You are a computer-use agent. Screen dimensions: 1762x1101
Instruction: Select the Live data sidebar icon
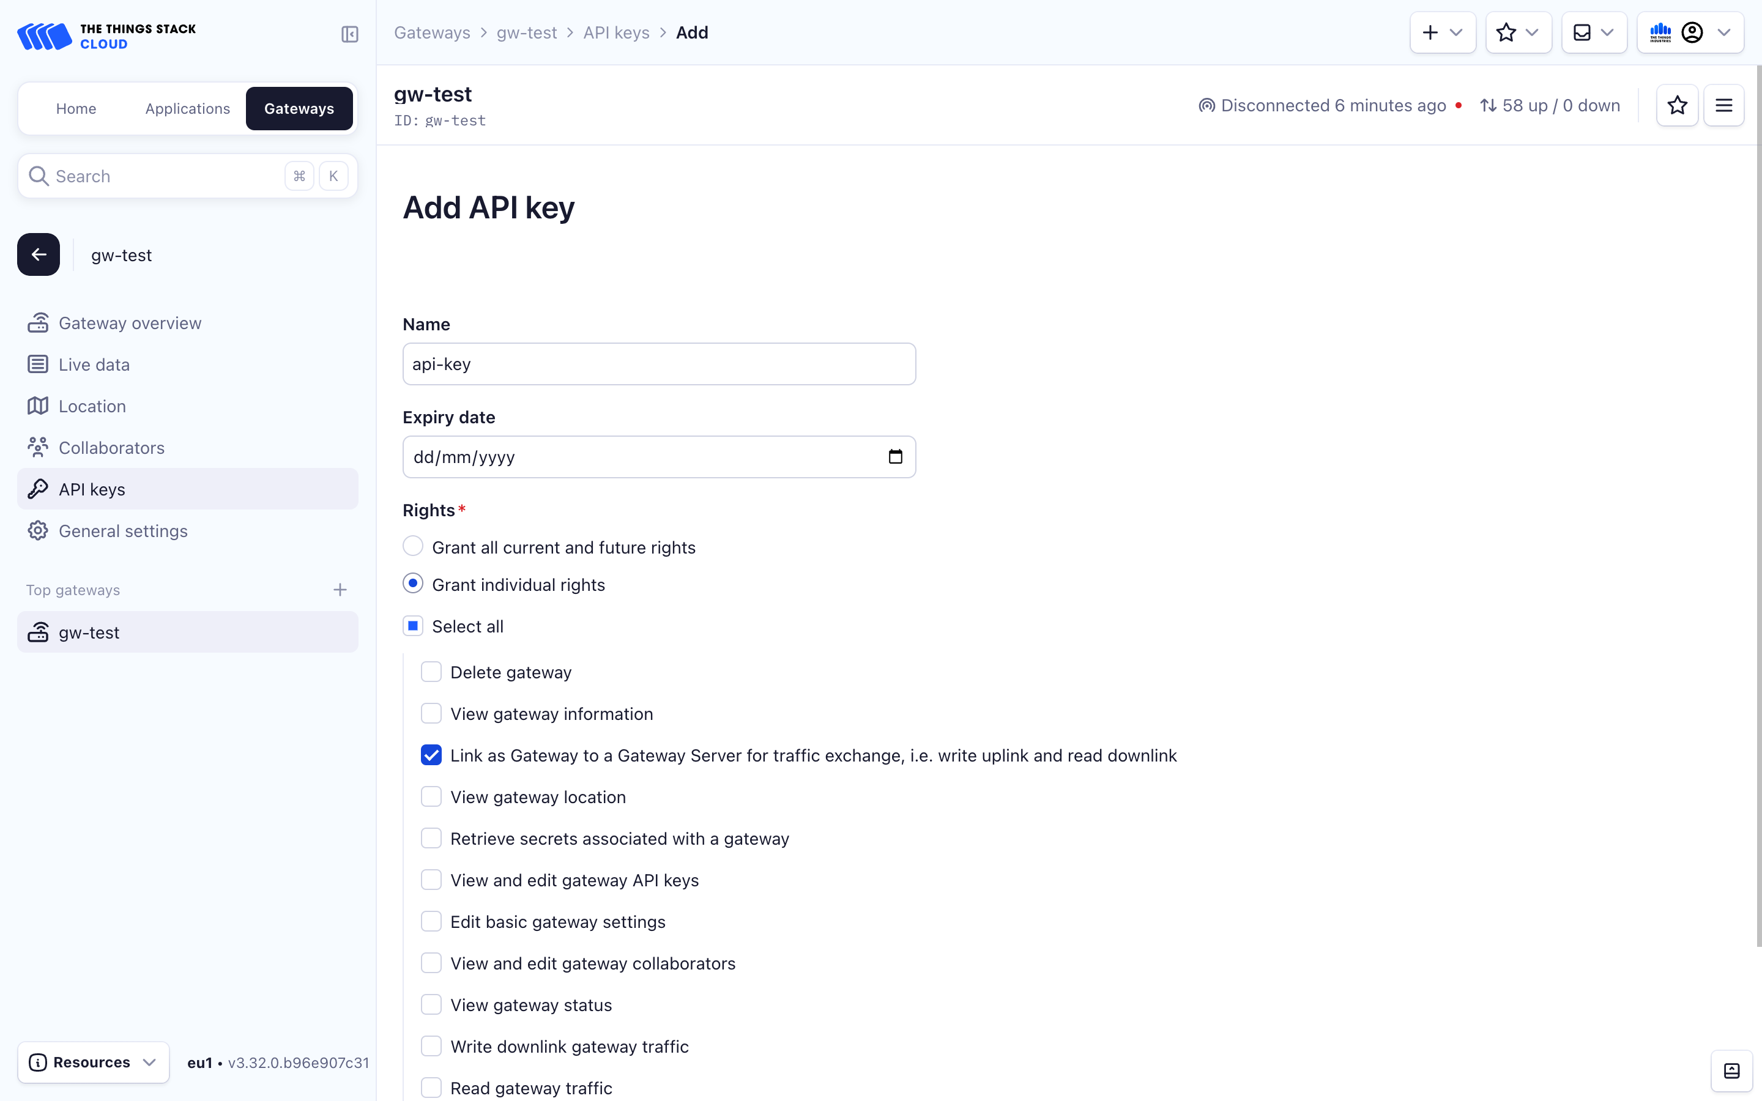tap(38, 364)
